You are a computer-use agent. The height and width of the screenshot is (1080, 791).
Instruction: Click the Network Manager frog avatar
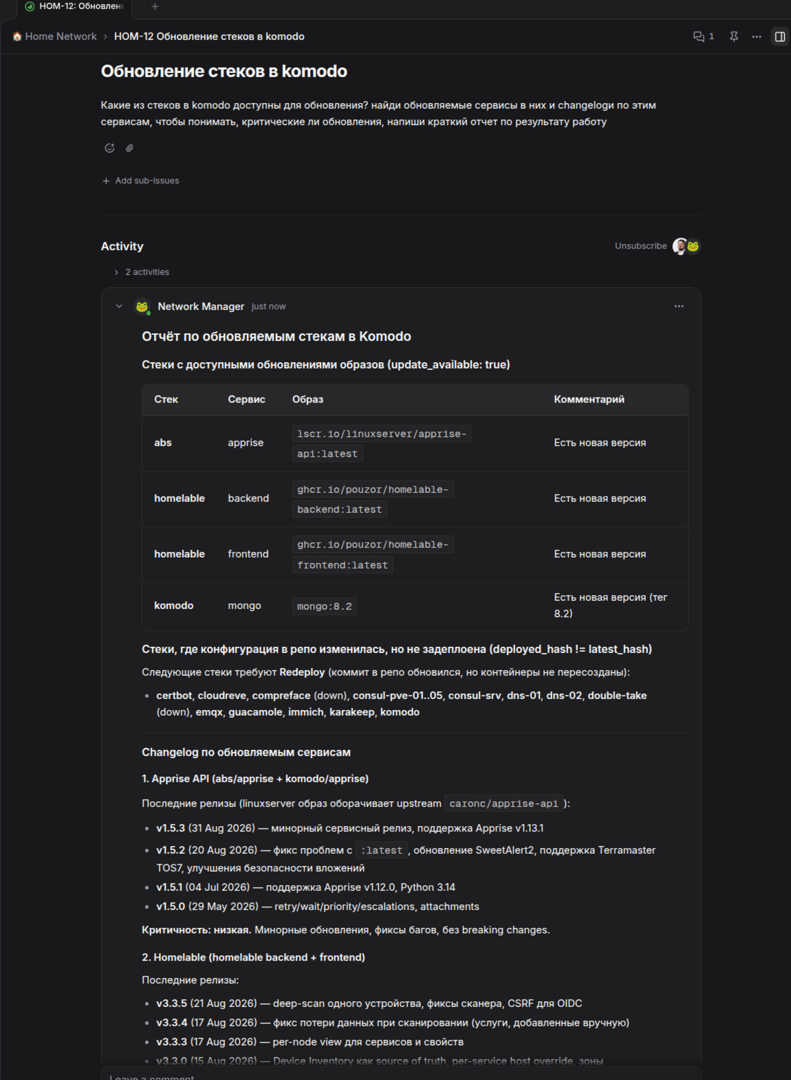point(142,307)
